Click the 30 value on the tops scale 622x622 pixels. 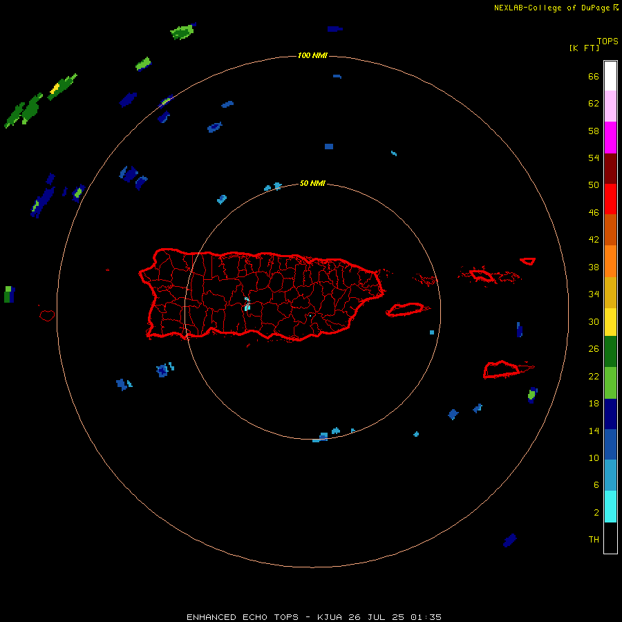pos(594,321)
